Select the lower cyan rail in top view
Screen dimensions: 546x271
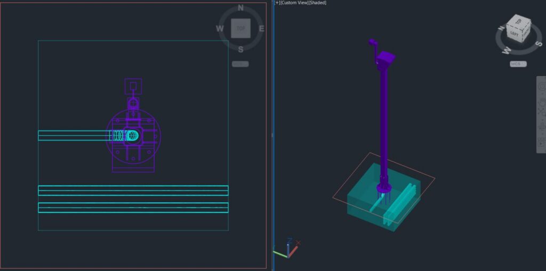(133, 207)
